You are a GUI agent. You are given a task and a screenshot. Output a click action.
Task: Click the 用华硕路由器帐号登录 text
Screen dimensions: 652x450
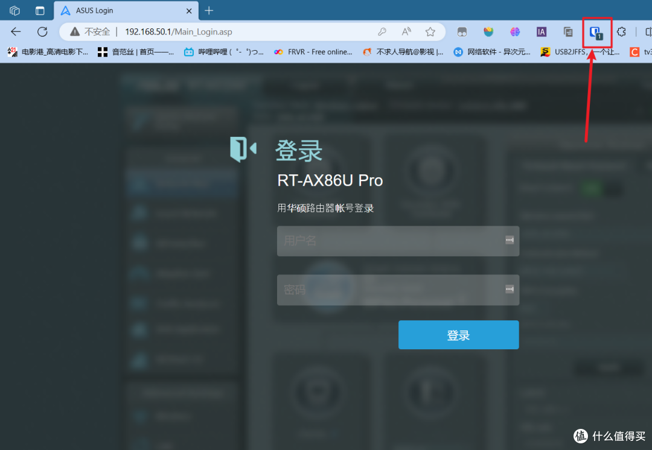(325, 208)
